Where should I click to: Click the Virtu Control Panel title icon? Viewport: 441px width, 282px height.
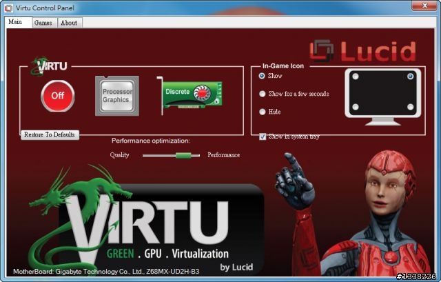pos(8,8)
